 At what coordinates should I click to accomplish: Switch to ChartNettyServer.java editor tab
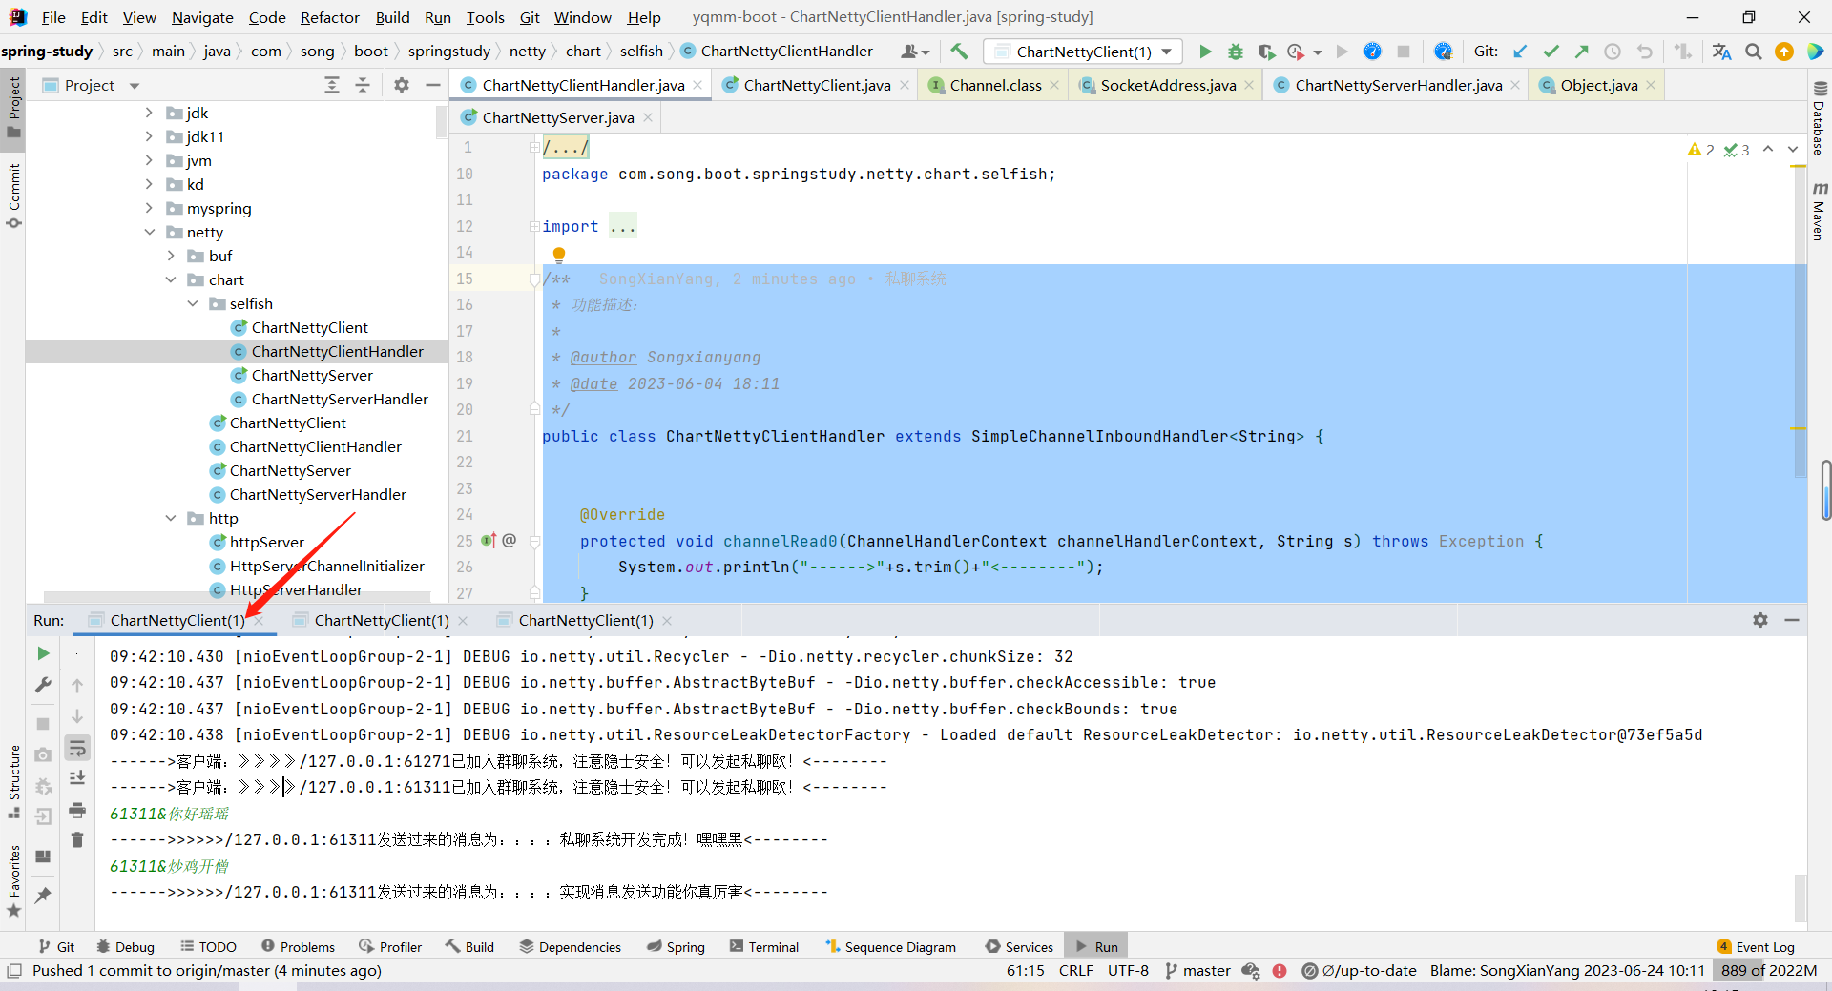[x=557, y=117]
